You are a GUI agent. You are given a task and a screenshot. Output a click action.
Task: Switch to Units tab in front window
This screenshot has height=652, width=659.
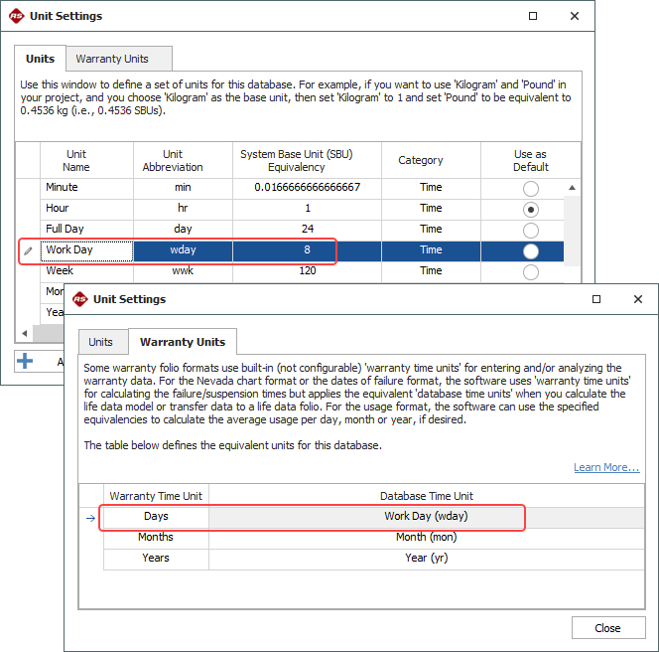click(101, 342)
